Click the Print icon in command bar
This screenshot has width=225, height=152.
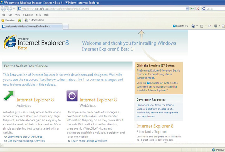pos(216,26)
